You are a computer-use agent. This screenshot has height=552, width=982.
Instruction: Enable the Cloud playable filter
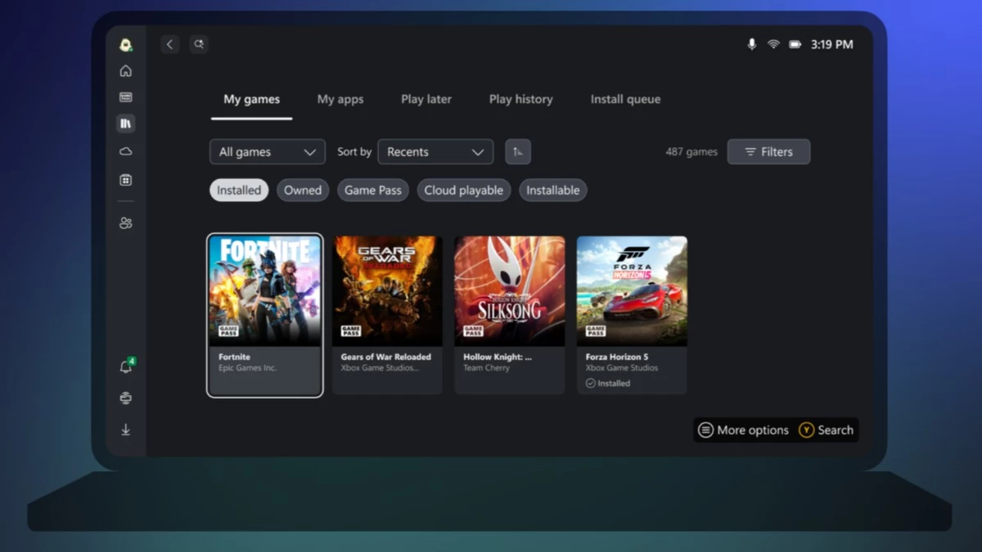463,190
